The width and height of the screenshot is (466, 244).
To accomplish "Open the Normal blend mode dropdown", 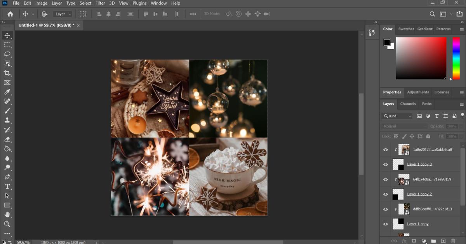I will 404,126.
